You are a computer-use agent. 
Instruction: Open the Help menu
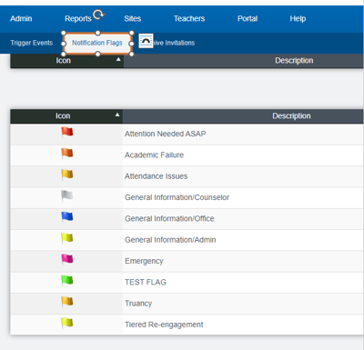tap(298, 19)
